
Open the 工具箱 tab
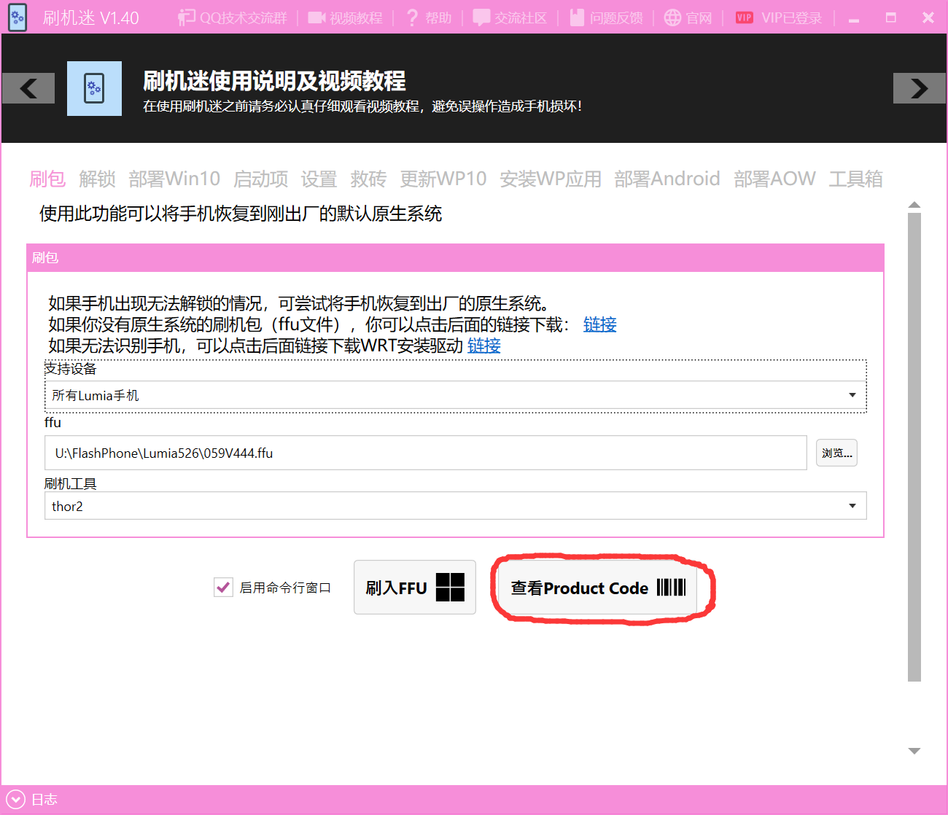(855, 179)
